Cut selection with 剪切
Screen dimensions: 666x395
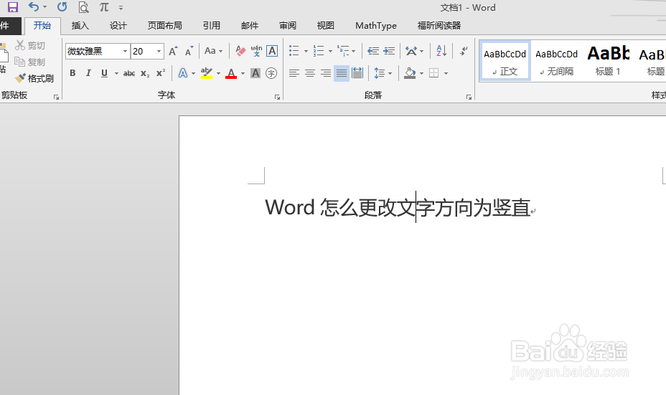[x=30, y=45]
